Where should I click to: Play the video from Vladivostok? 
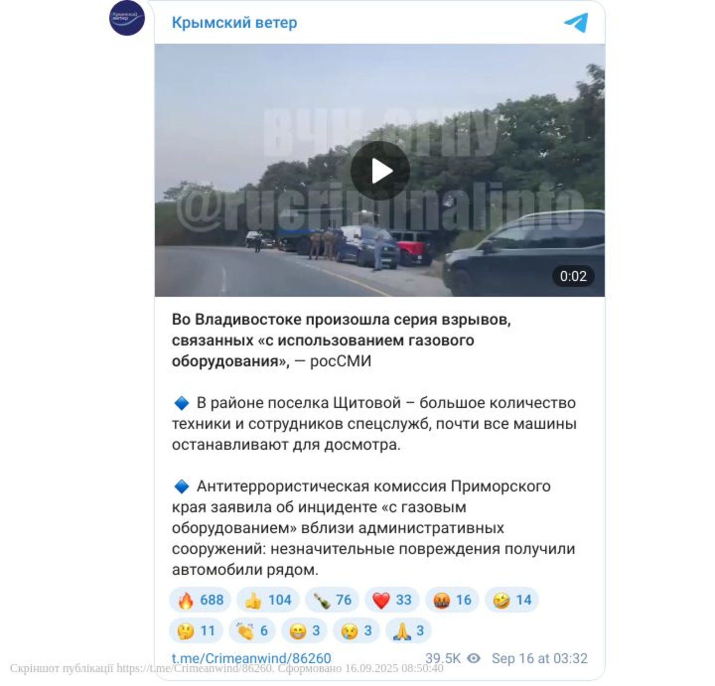[x=380, y=171]
